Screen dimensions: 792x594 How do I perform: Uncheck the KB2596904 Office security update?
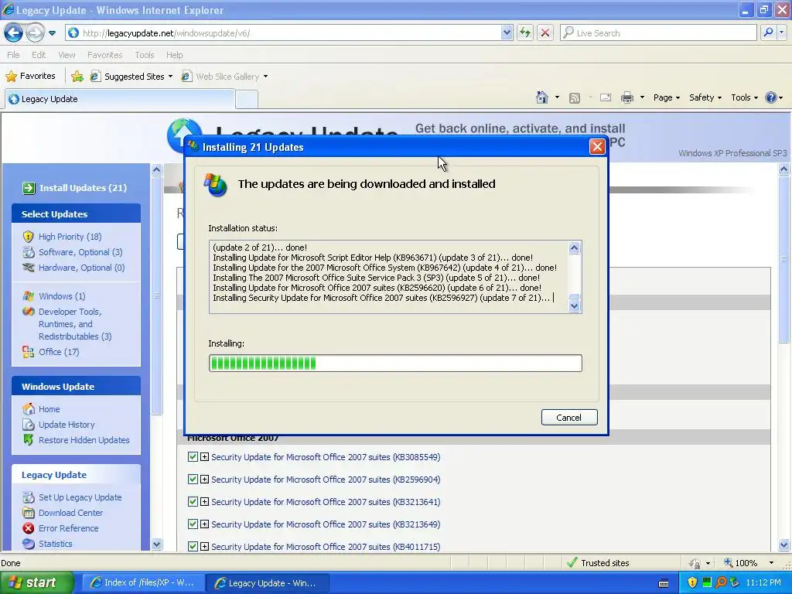[x=193, y=479]
